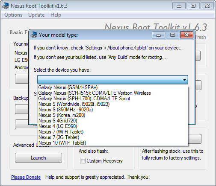Screen dimensions: 216x186
Task: Click the 'Your model type' dialog icon
Action: pyautogui.click(x=34, y=35)
